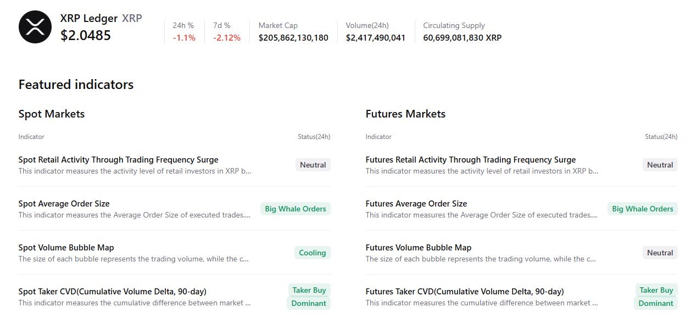The image size is (691, 318).
Task: Open Spot Taker CVD indicator
Action: click(112, 292)
